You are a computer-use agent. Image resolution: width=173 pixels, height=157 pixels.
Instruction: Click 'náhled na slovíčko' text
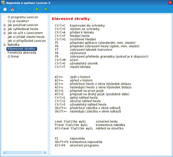[x=110, y=128]
